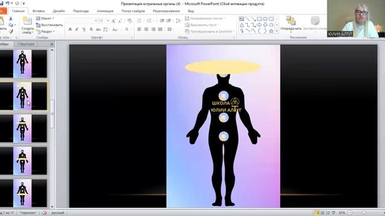The height and width of the screenshot is (216, 385).
Task: Click the columns icon in the paragraph group
Action: click(x=170, y=29)
